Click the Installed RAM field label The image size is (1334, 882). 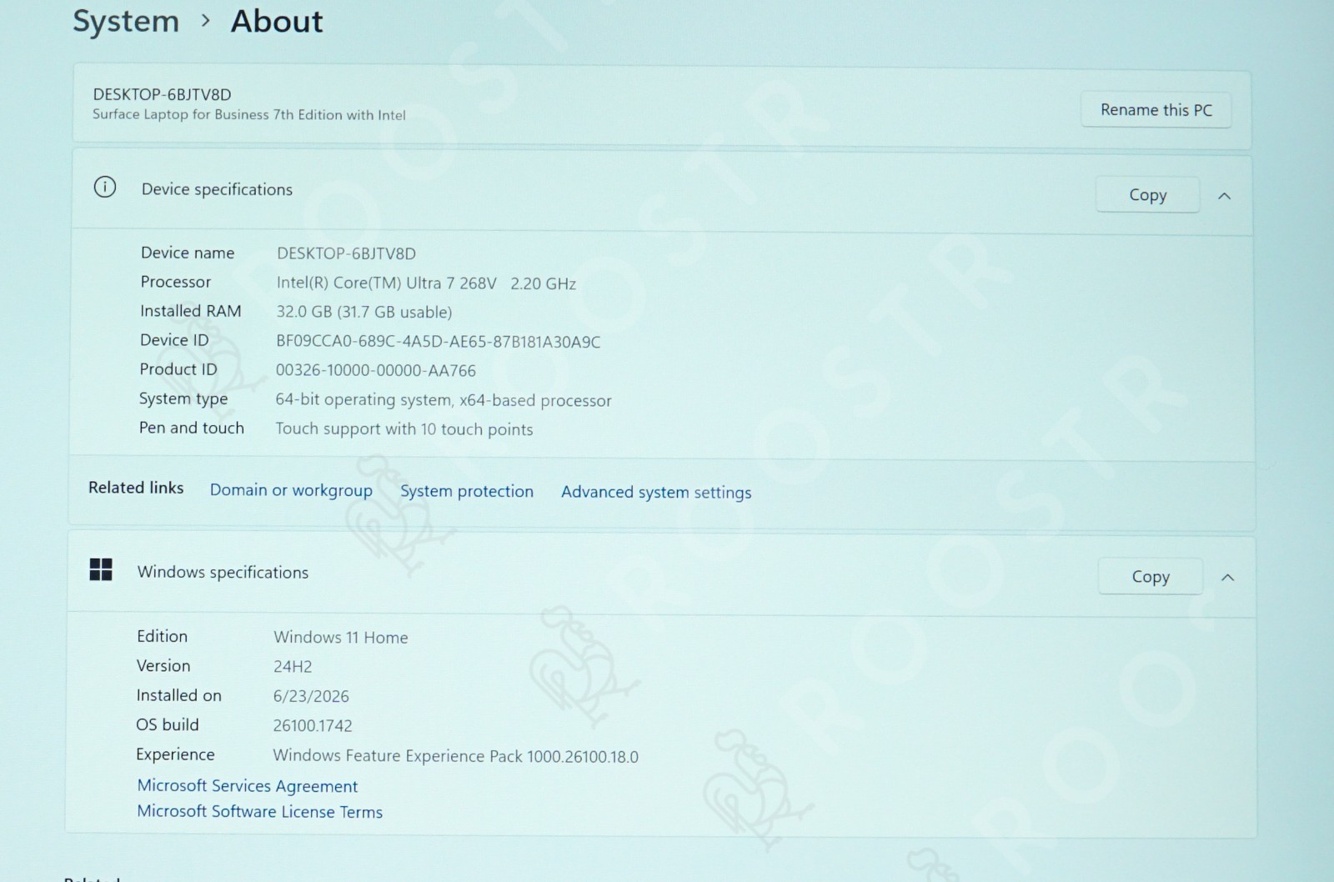coord(191,311)
